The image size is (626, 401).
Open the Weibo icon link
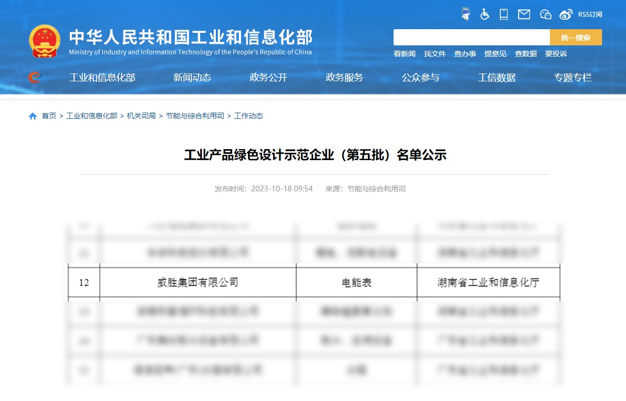point(566,14)
